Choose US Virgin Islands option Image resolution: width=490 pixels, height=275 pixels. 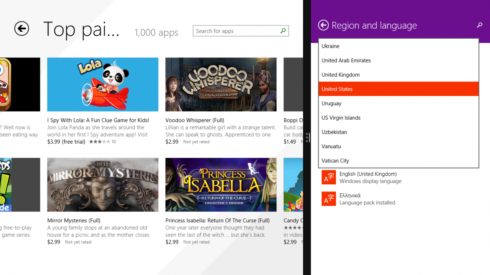(399, 118)
